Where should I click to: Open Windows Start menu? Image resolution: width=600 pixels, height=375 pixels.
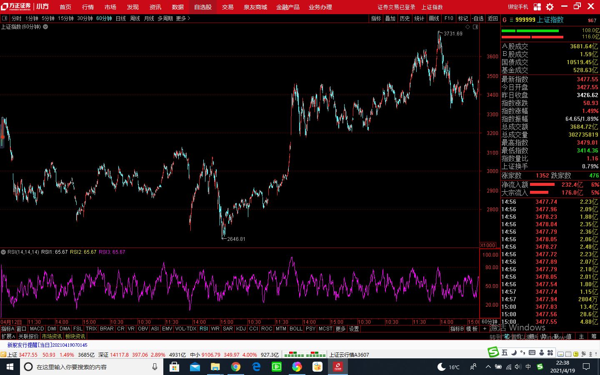point(10,367)
